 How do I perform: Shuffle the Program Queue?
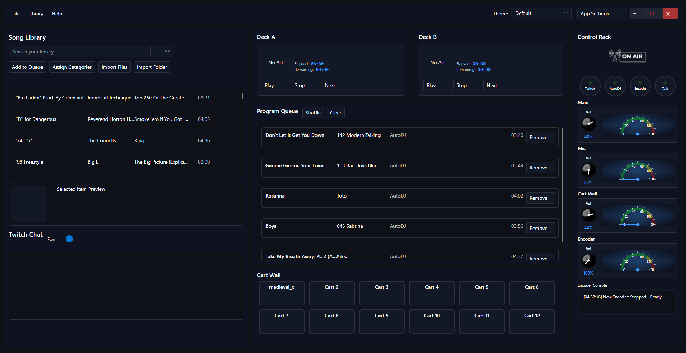pos(313,113)
